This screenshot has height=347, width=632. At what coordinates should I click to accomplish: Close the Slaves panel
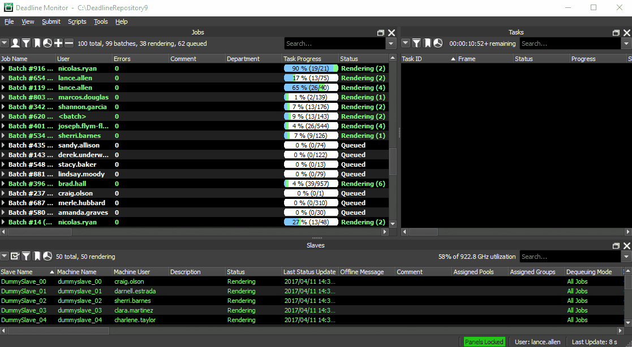pos(627,246)
